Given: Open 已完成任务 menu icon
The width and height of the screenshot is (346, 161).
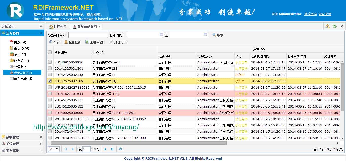Looking at the screenshot, I should [x=11, y=61].
